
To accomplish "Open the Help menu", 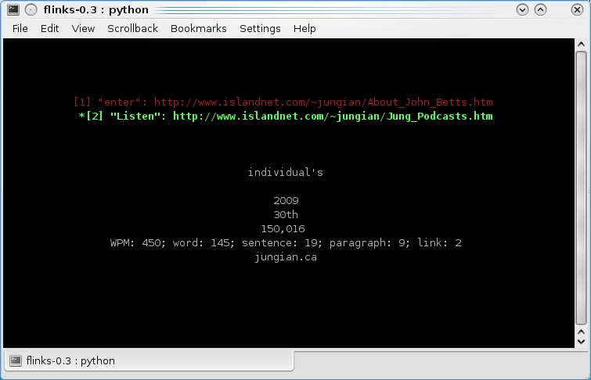I will 305,28.
